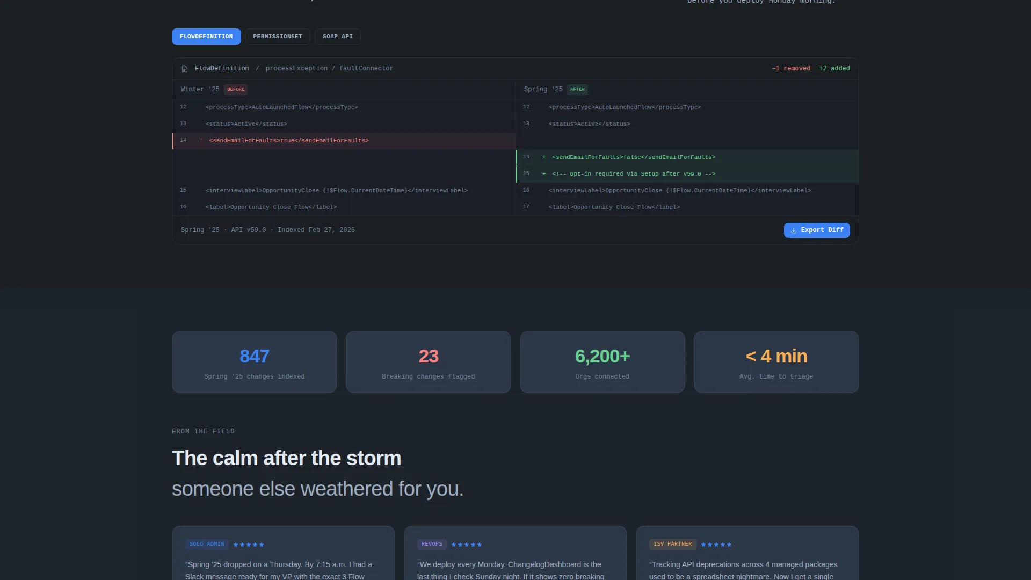Click the '< 4 min' triage stat card
This screenshot has width=1031, height=580.
click(776, 362)
